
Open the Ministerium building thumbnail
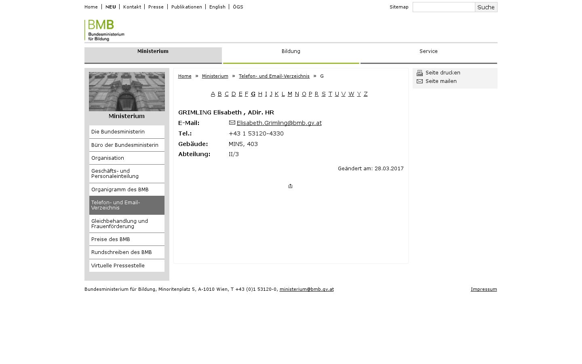point(127,91)
